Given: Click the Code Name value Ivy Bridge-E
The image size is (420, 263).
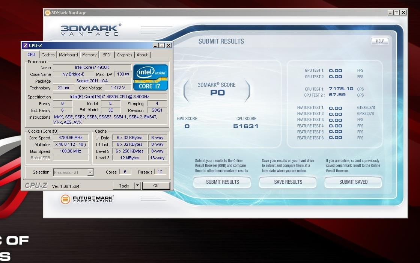Looking at the screenshot, I should click(74, 74).
